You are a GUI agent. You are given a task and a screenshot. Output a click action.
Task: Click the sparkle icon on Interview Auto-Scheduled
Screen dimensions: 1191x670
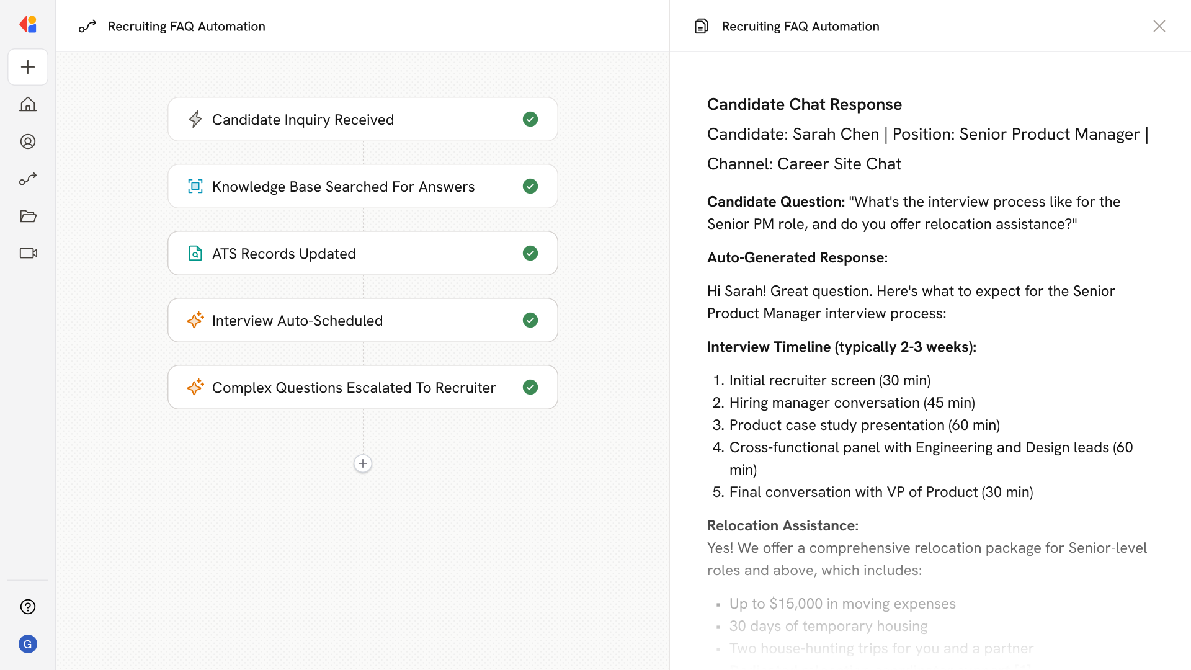pos(195,320)
